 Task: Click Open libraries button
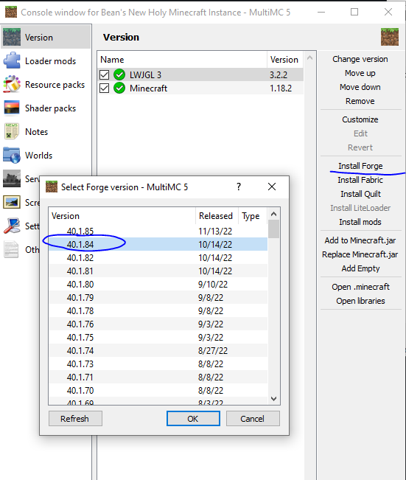pos(360,301)
